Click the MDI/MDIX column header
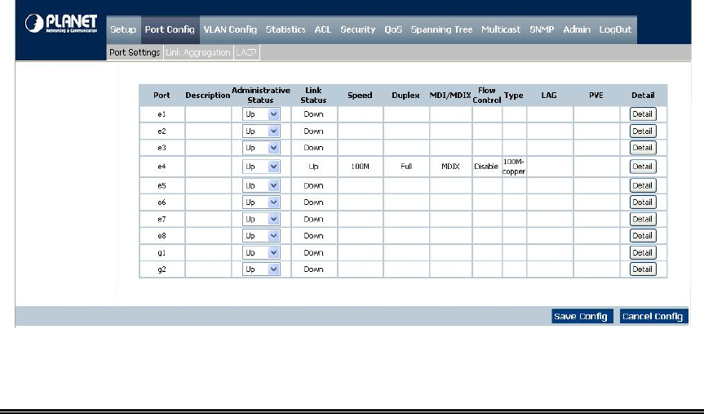 click(450, 96)
